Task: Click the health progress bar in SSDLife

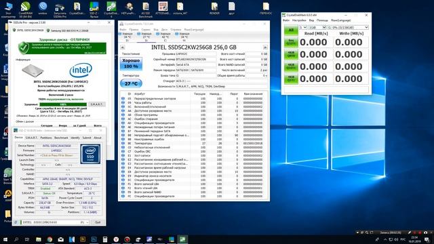Action: point(63,104)
